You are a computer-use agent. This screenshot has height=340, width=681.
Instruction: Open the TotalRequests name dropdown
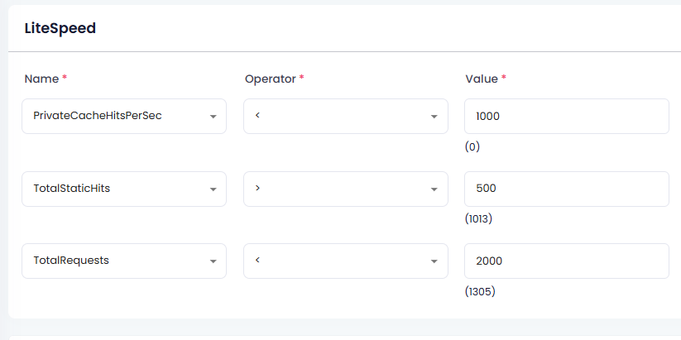click(x=124, y=261)
